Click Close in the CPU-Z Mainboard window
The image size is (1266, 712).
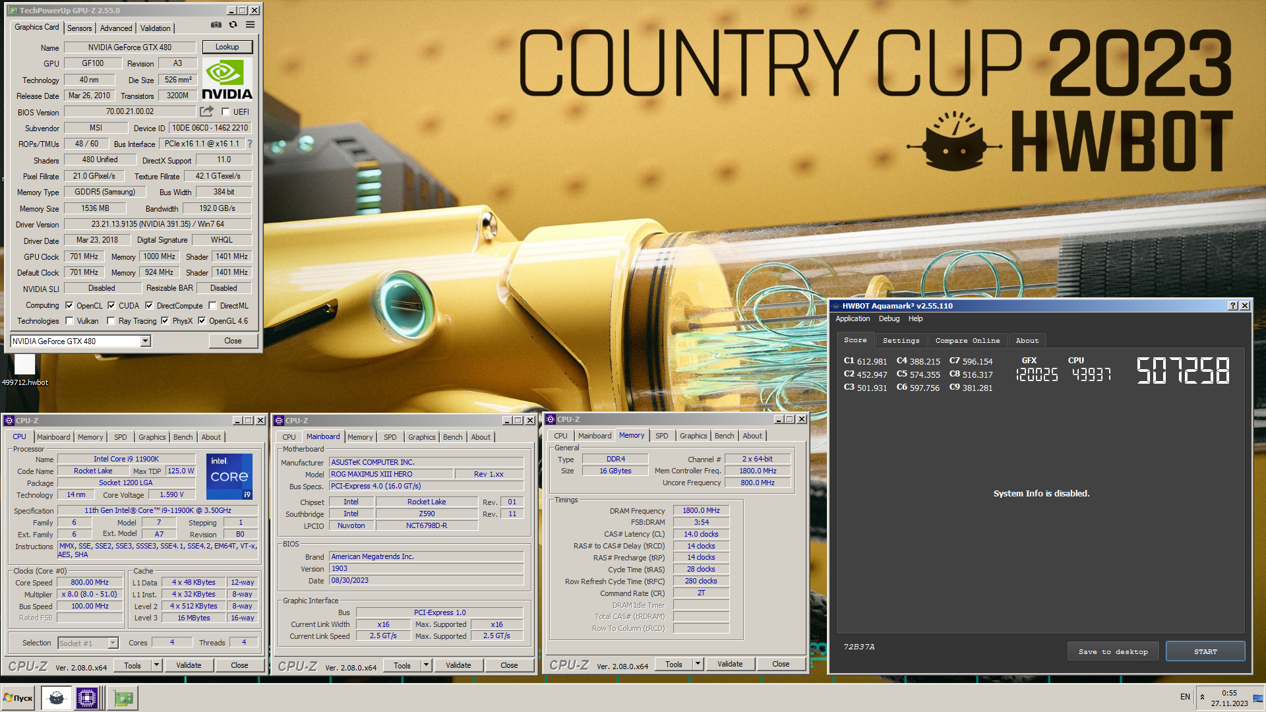[x=509, y=666]
